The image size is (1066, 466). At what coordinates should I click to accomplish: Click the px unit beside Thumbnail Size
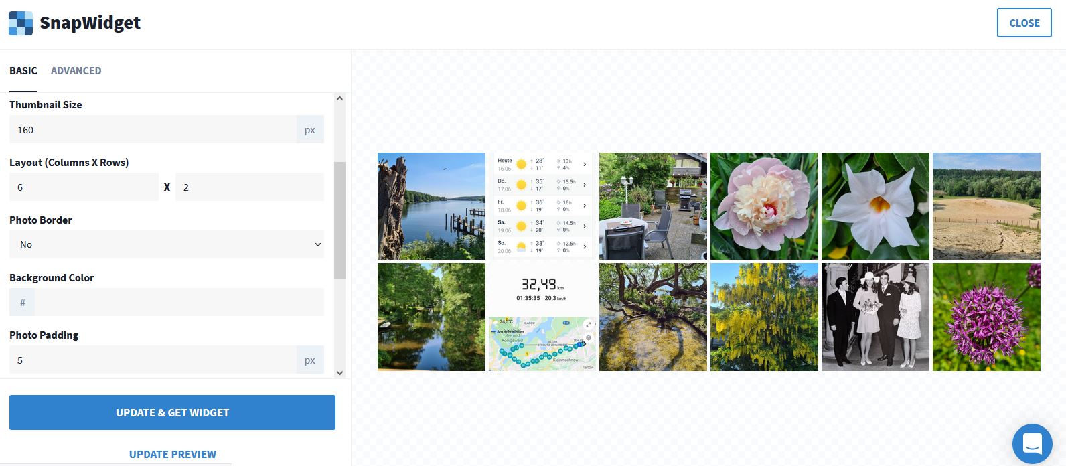point(310,130)
